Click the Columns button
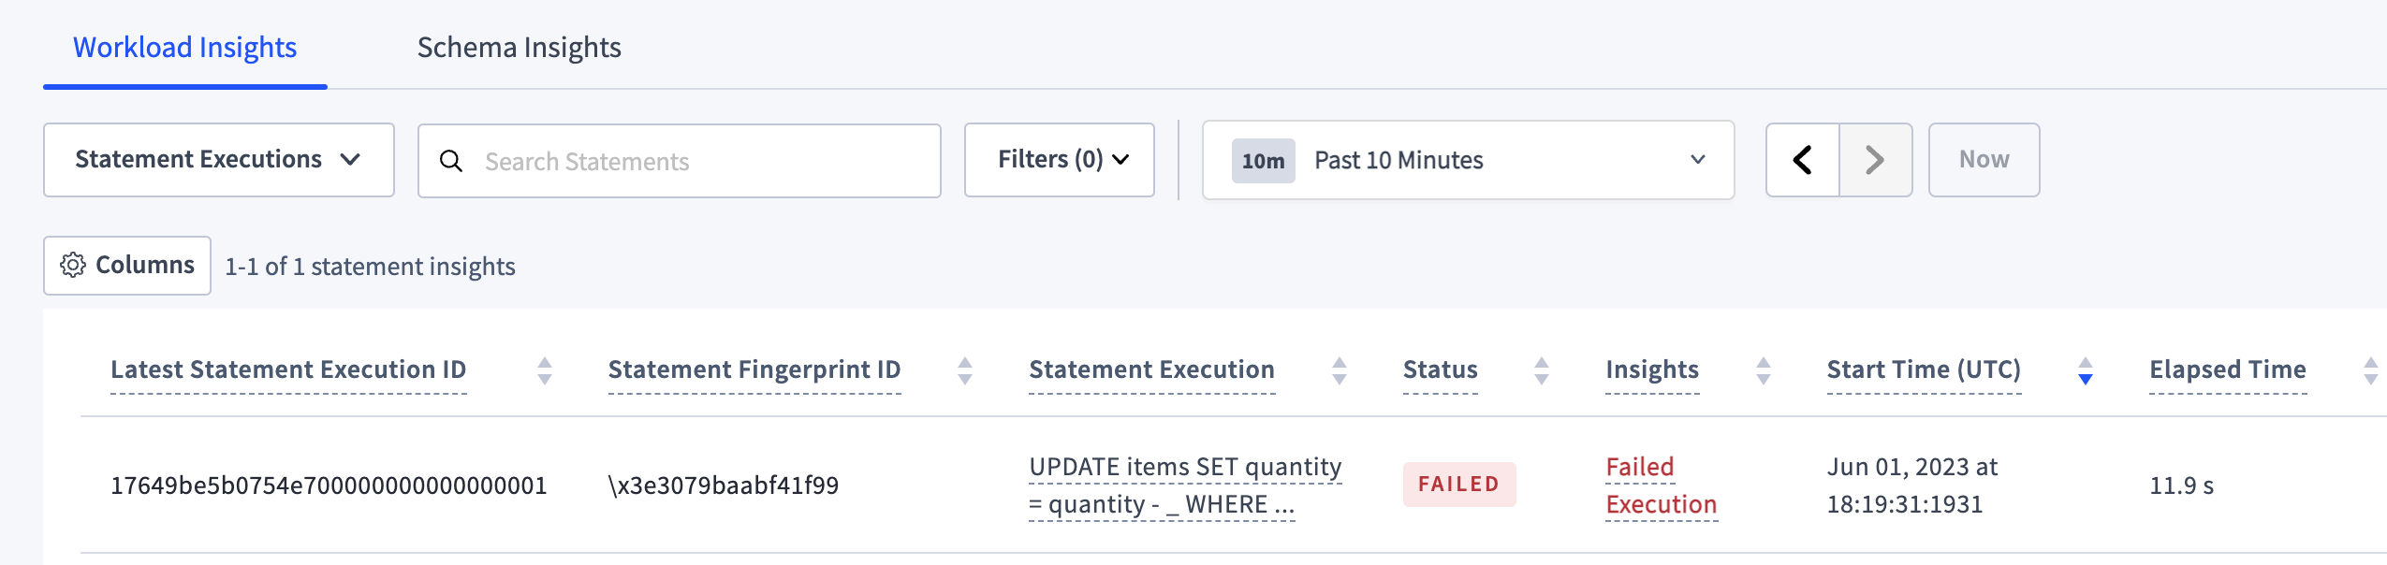 click(x=127, y=265)
